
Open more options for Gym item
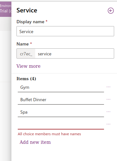pyautogui.click(x=108, y=87)
